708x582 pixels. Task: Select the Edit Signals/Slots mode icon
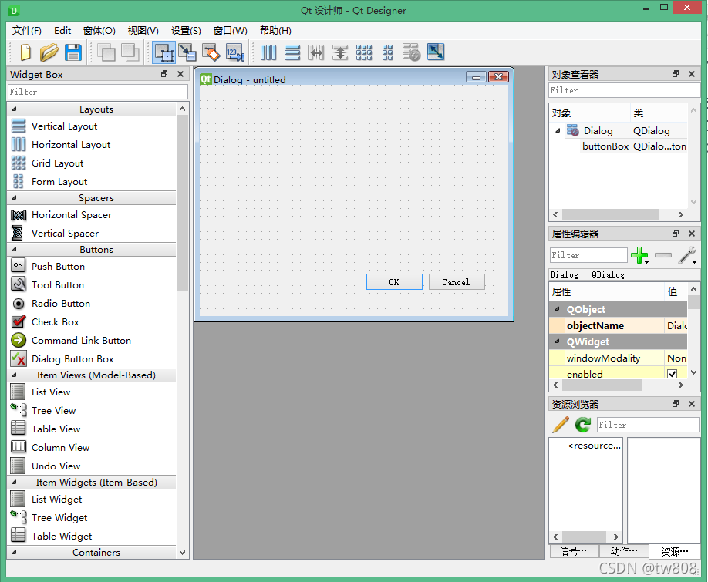[187, 52]
